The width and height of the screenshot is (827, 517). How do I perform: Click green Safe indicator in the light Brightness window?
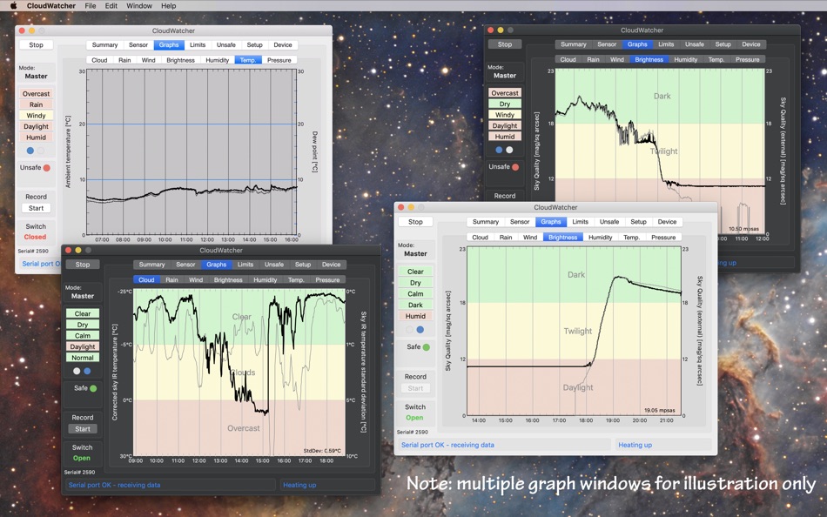(x=427, y=347)
